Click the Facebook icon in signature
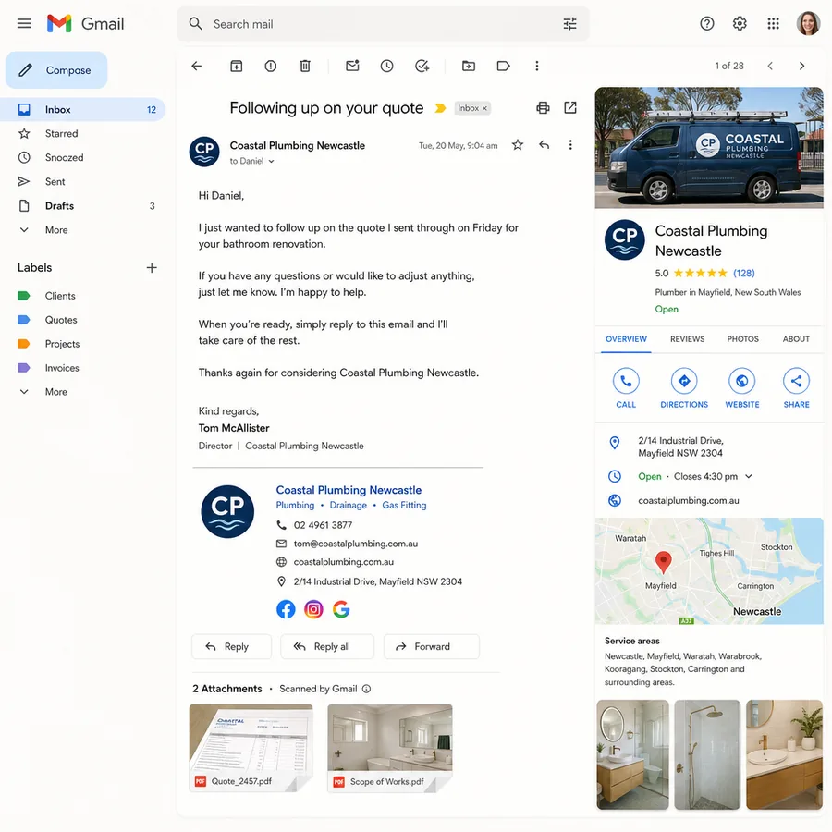 [286, 609]
